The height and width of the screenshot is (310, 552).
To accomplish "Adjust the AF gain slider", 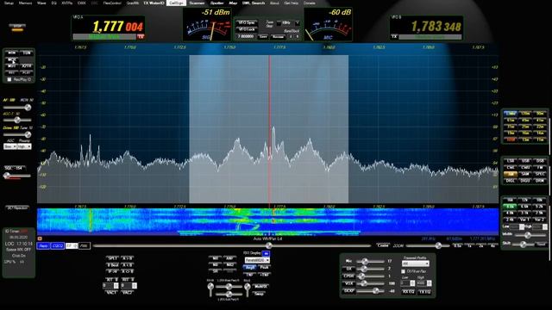I will coord(17,108).
